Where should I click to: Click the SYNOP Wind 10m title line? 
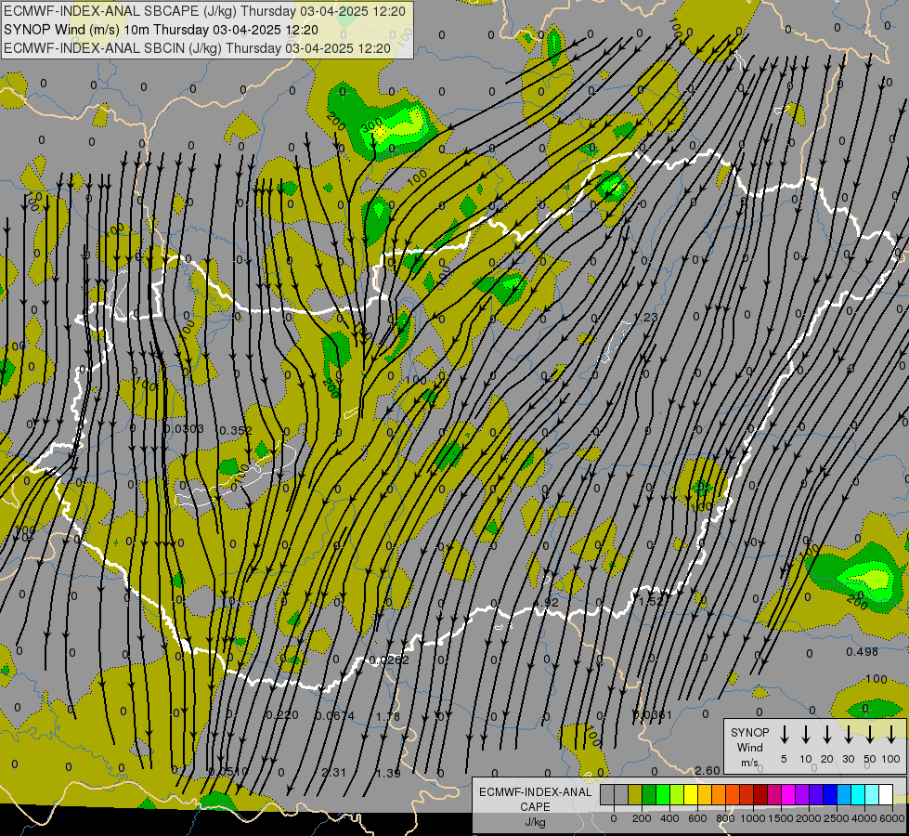tap(162, 30)
